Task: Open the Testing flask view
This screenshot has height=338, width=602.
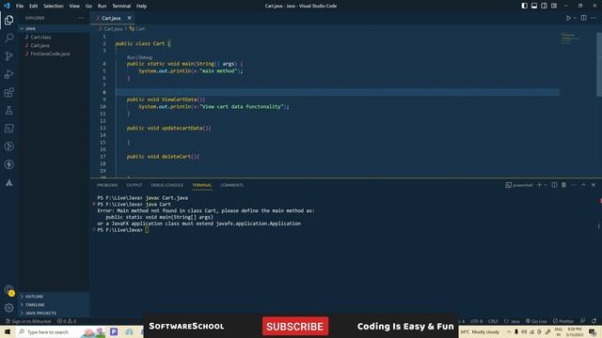Action: [x=8, y=111]
